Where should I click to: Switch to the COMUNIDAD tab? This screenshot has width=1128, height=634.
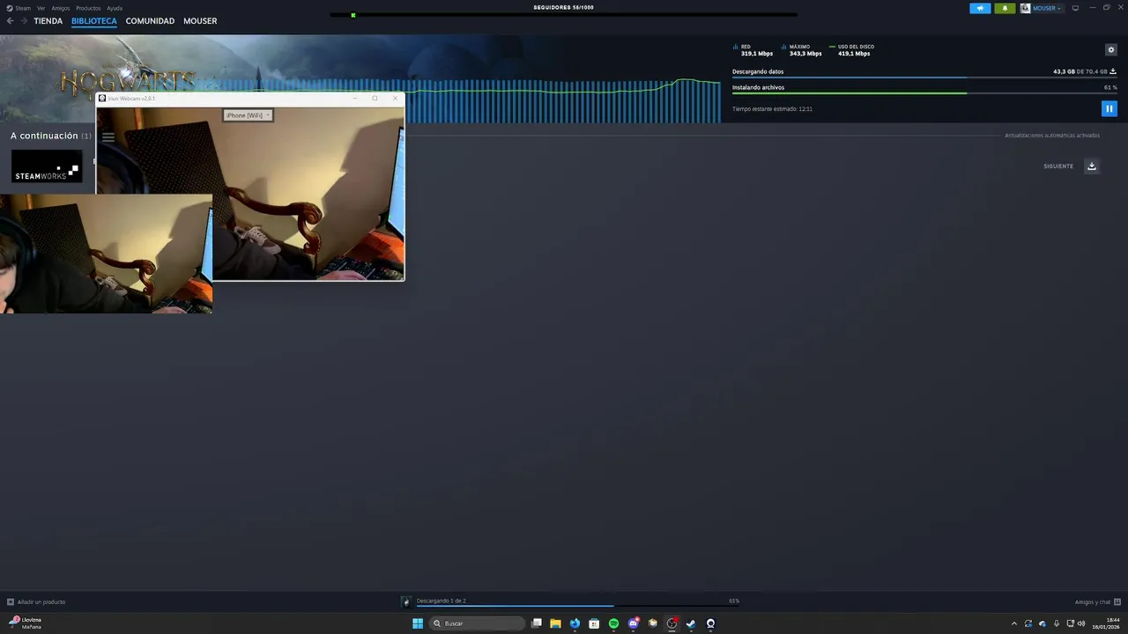pos(150,21)
